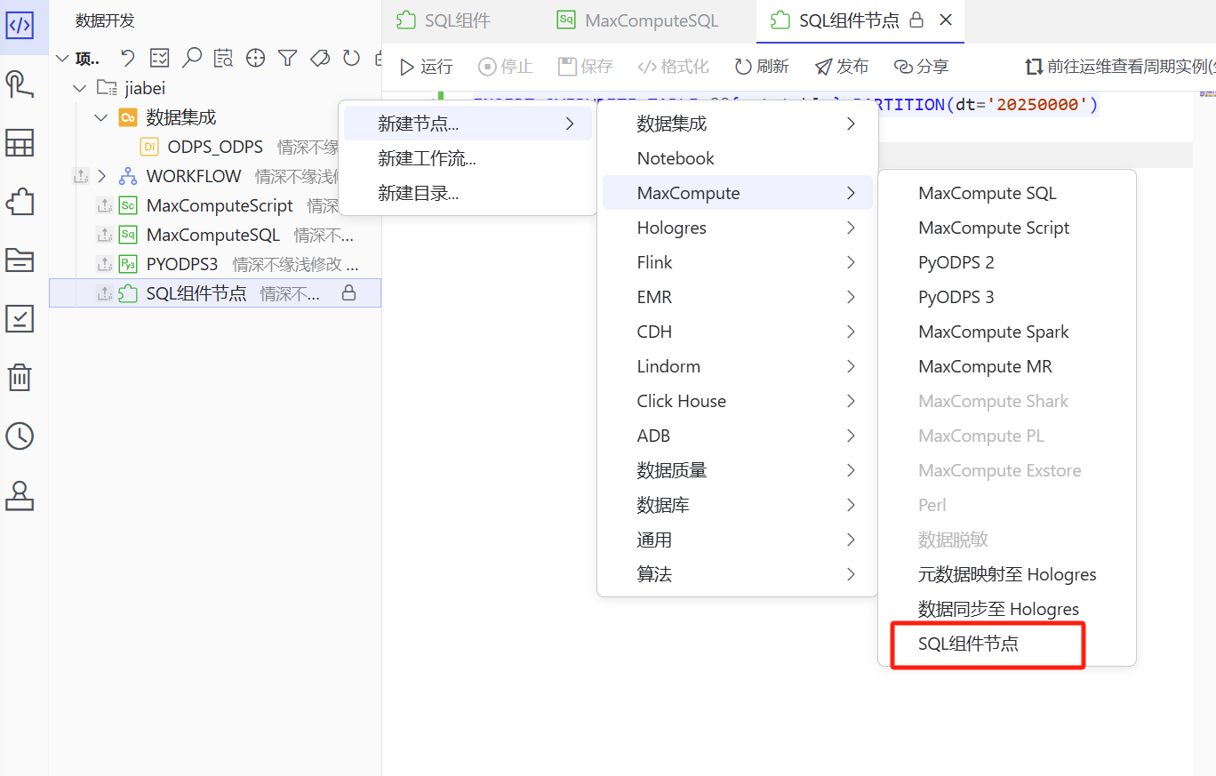Click the table grid icon in left sidebar
The width and height of the screenshot is (1216, 776).
(20, 143)
